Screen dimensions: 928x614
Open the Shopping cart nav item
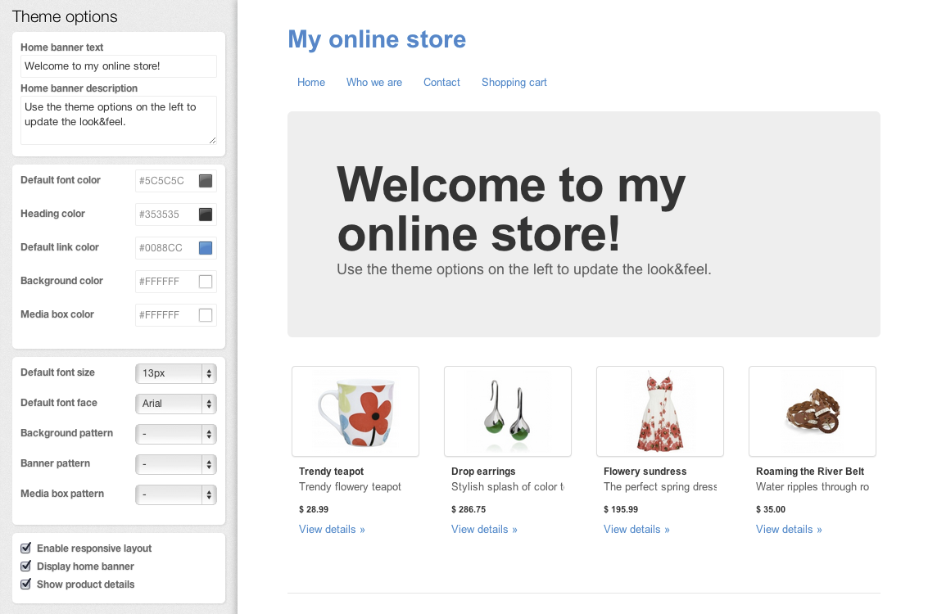click(x=514, y=82)
